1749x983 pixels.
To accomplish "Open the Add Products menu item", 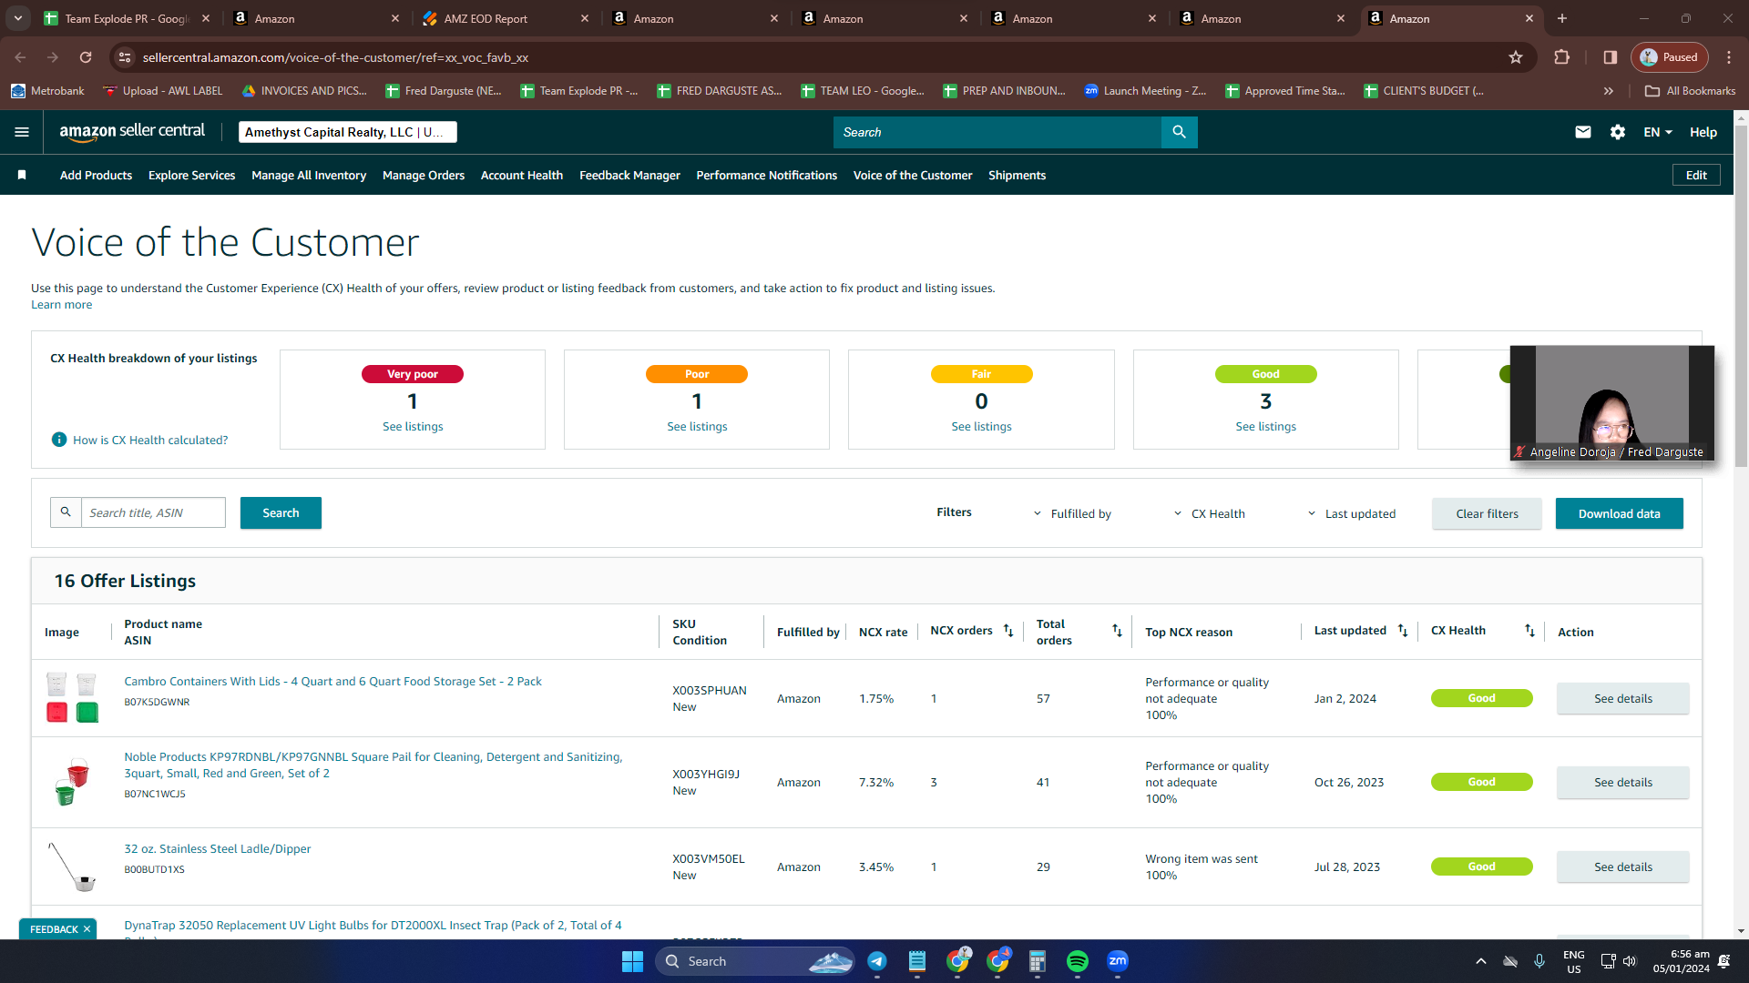I will click(96, 175).
